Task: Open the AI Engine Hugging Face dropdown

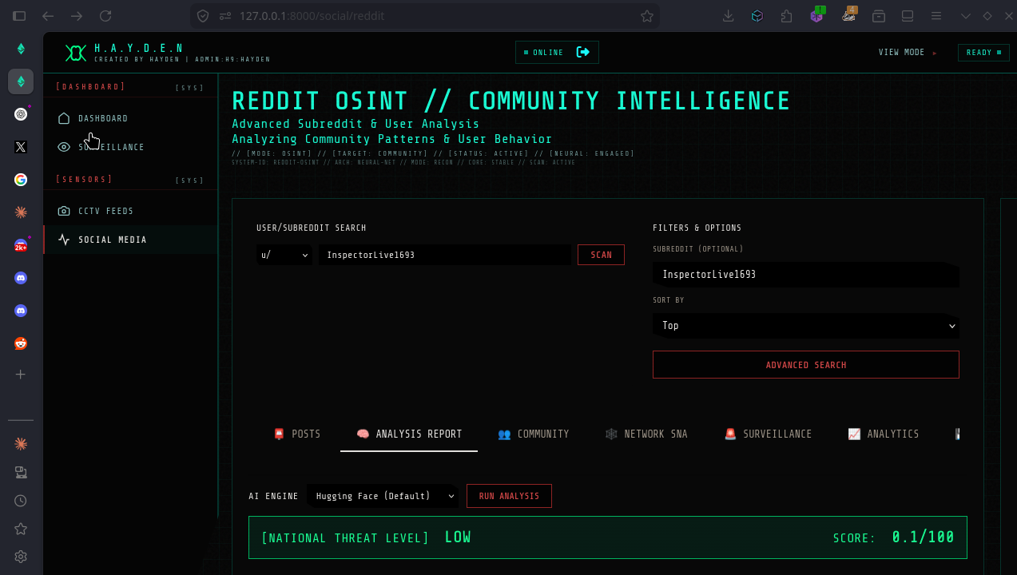Action: pos(383,496)
